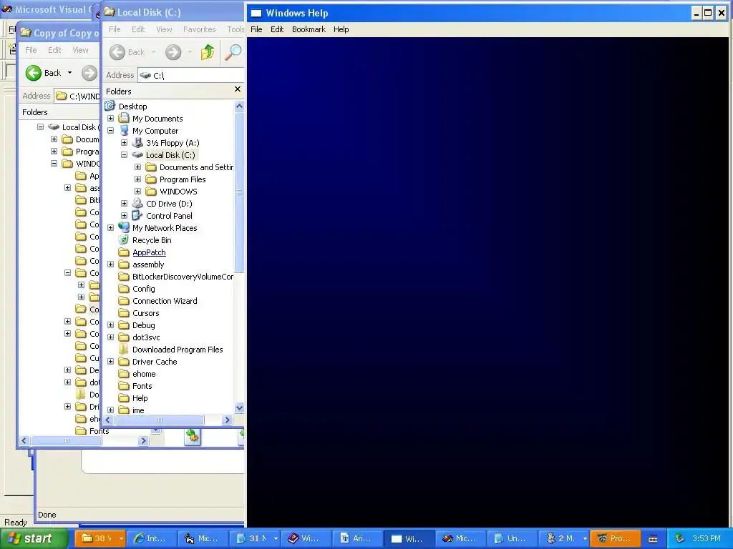Click the My Documents icon in tree

pos(124,118)
